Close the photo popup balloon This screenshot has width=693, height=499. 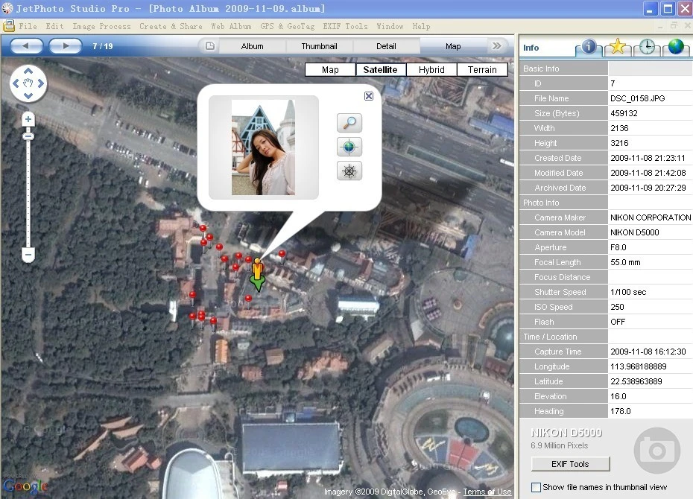pyautogui.click(x=369, y=96)
